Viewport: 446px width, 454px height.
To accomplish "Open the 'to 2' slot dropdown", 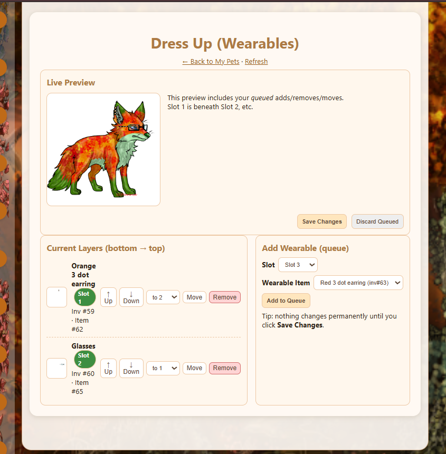I will point(163,297).
